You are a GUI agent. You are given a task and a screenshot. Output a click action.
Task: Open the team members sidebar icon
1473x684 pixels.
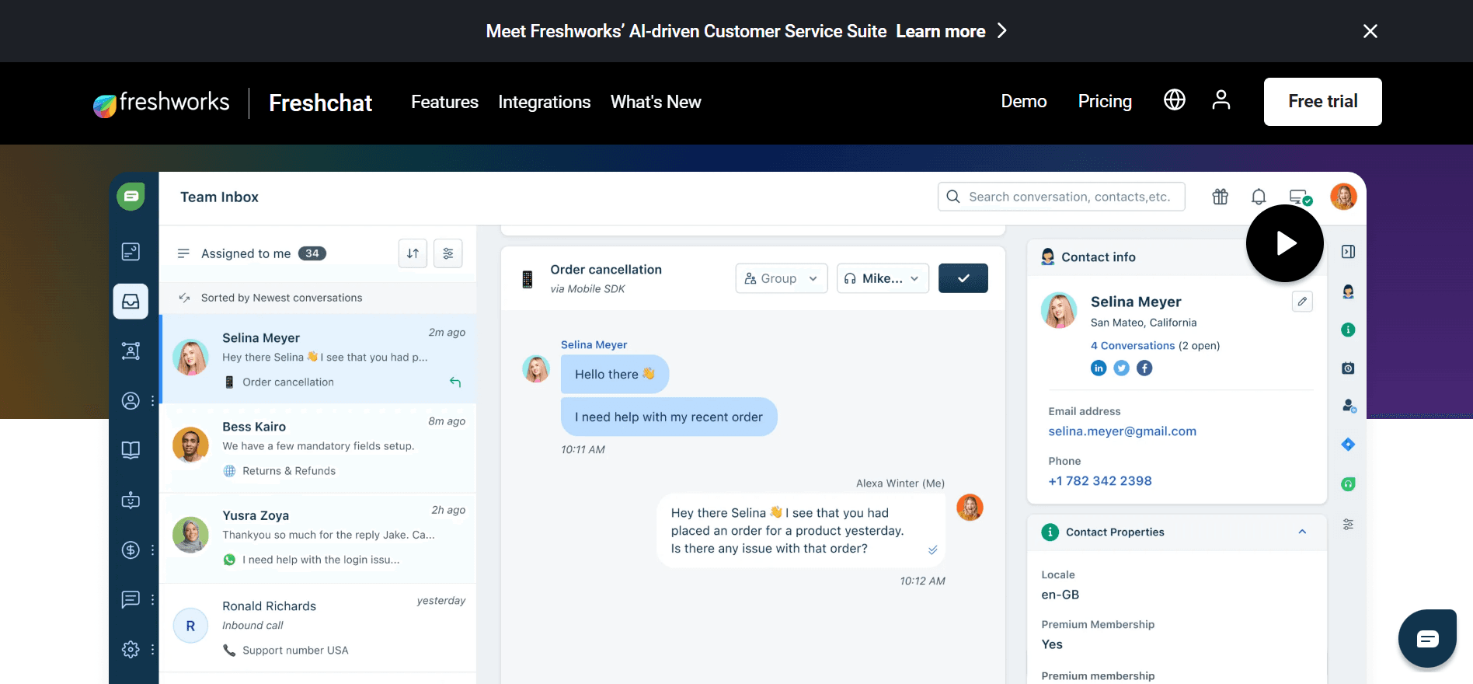coord(131,351)
